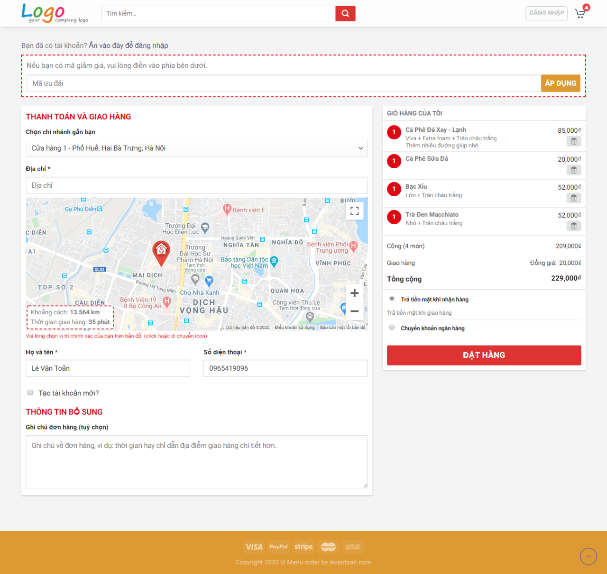Select Trả tiền mặt khi nhận hàng option
The width and height of the screenshot is (607, 574).
point(392,298)
